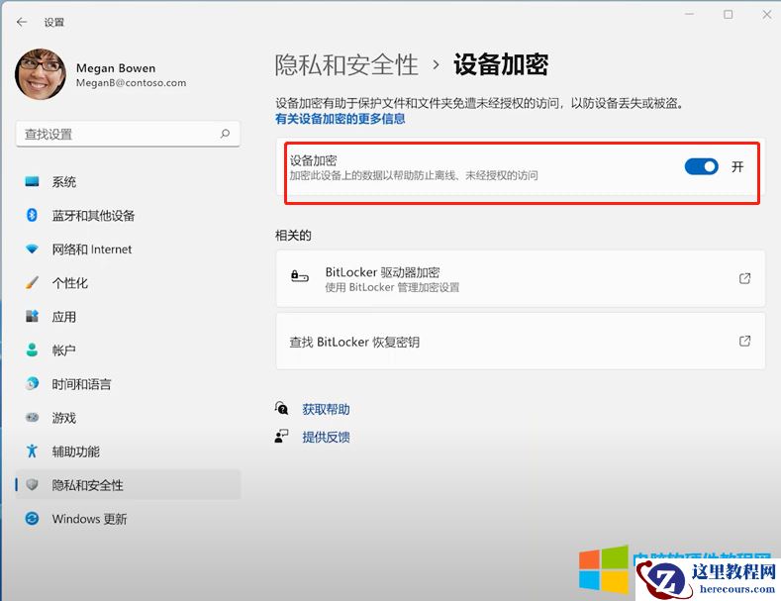
Task: Maximize the Settings window
Action: pyautogui.click(x=729, y=15)
